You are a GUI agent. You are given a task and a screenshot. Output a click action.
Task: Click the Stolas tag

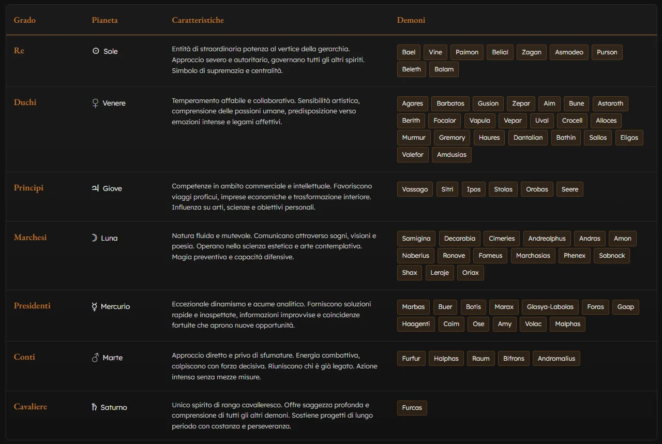click(503, 189)
